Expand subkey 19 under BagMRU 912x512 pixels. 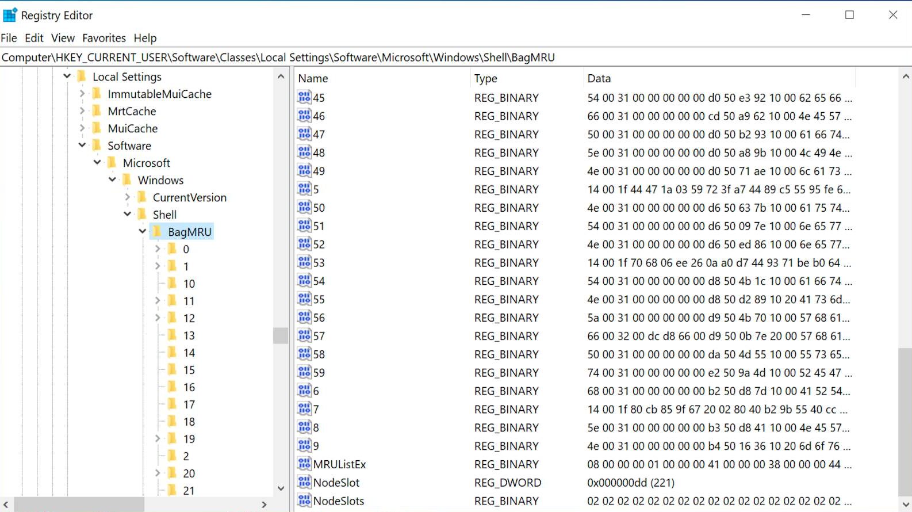click(158, 439)
